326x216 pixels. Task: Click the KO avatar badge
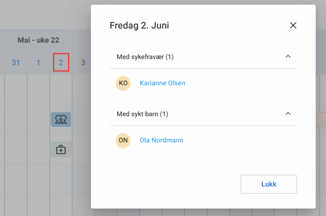pos(123,83)
